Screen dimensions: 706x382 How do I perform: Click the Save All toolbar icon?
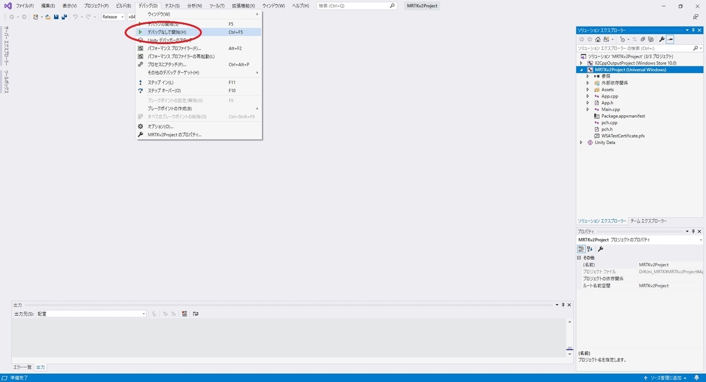pos(64,17)
